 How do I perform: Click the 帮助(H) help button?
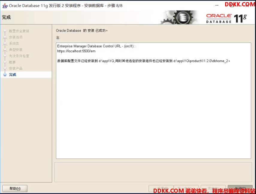point(15,188)
